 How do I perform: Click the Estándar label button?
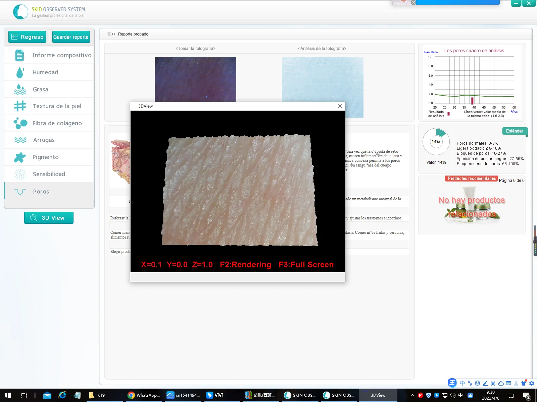coord(514,131)
